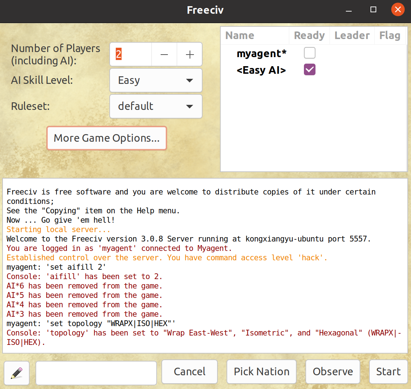
Task: Click the number of players field
Action: click(x=131, y=55)
